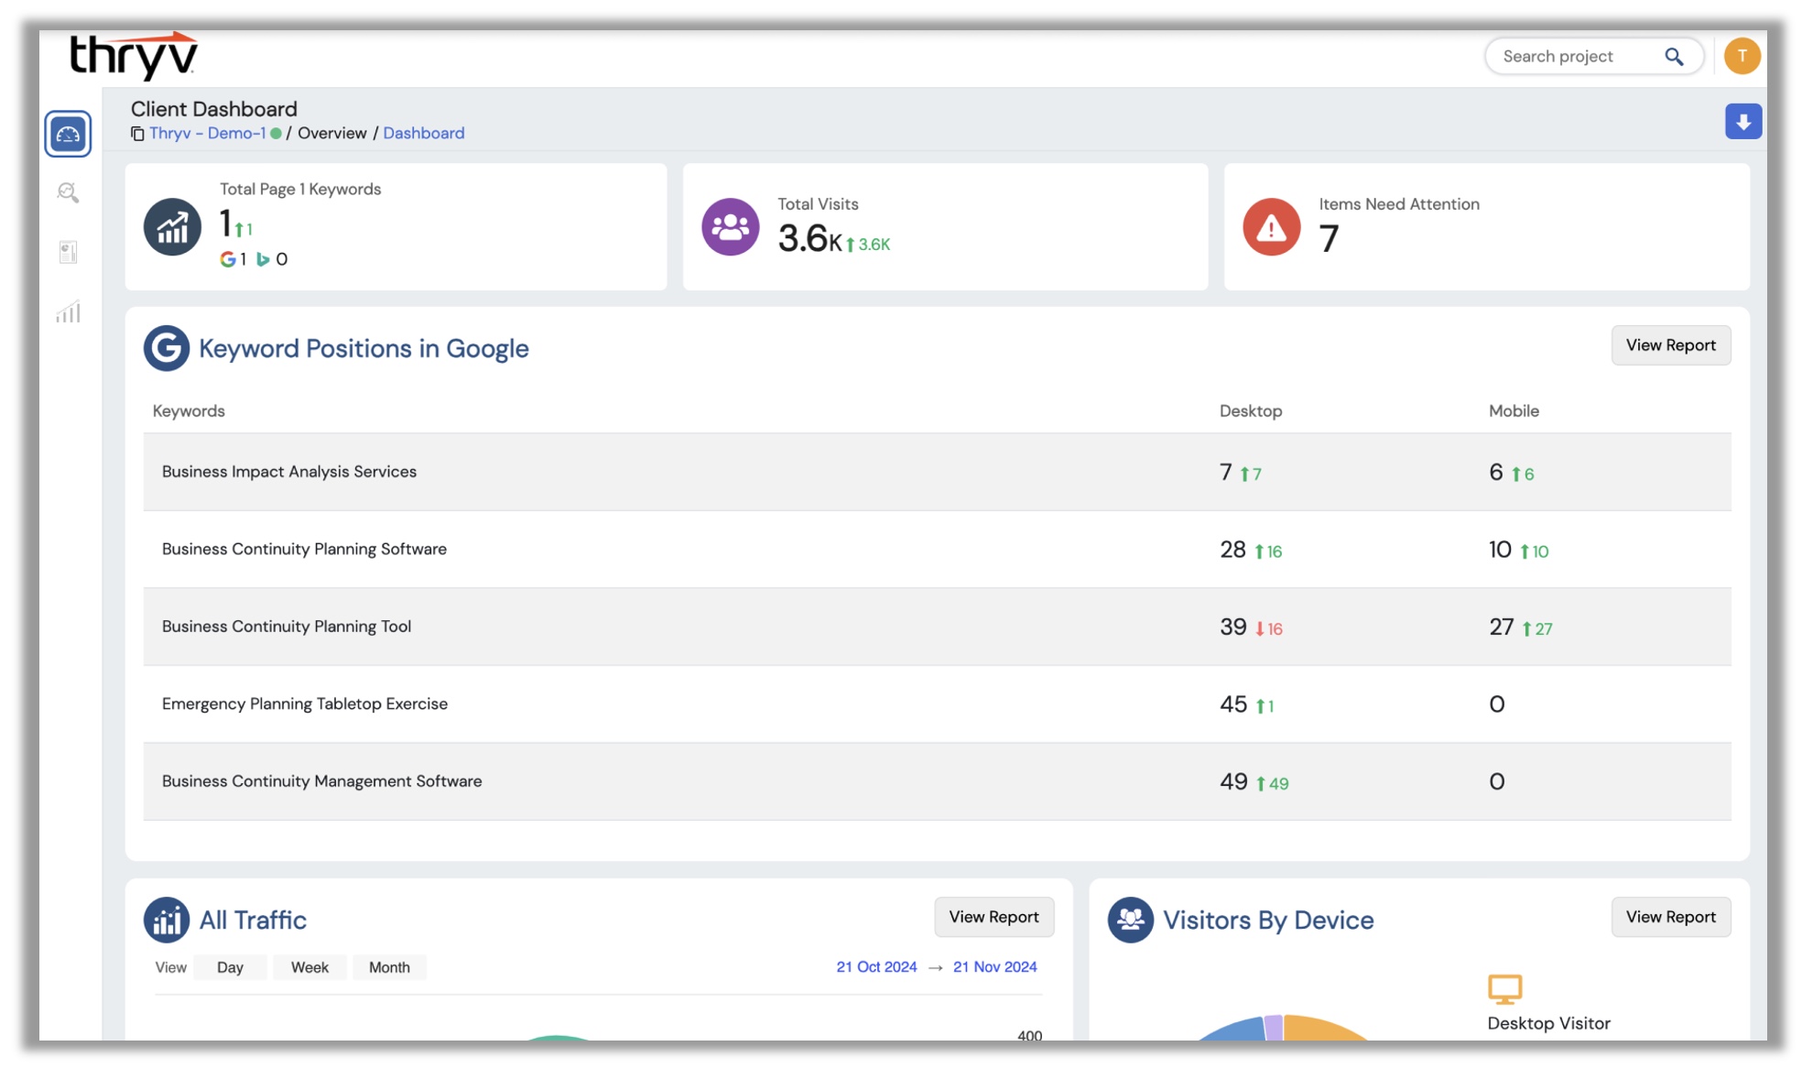Open the bar chart analytics sidebar icon
Screen dimensions: 1802x1068
[x=68, y=312]
